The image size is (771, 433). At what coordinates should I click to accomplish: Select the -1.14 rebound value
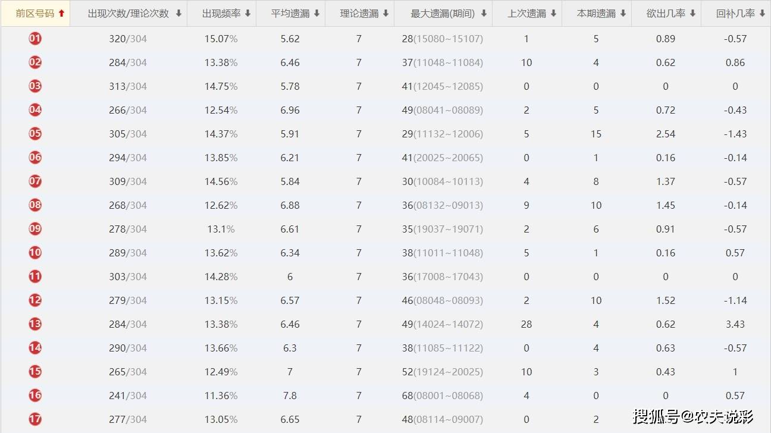tap(735, 300)
